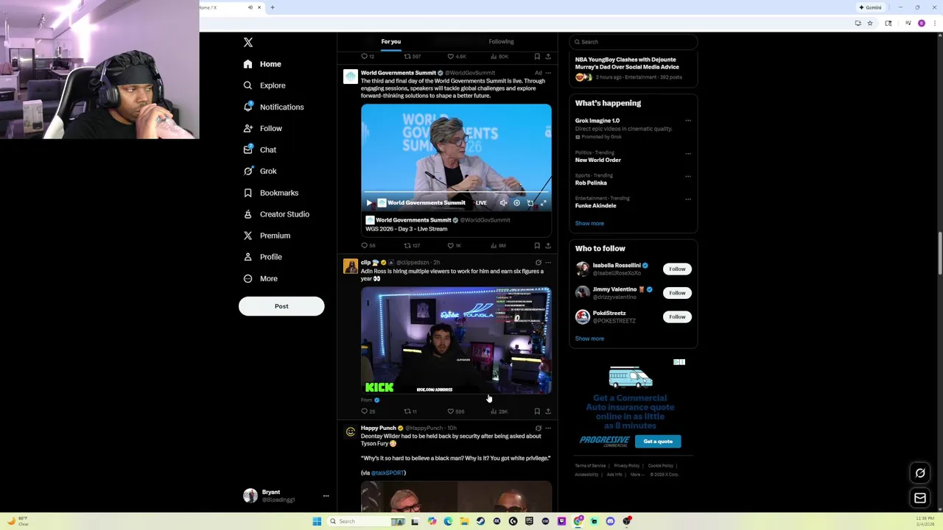The image size is (943, 530).
Task: Open the Adin Ross Kick clip thumbnail
Action: pos(456,341)
